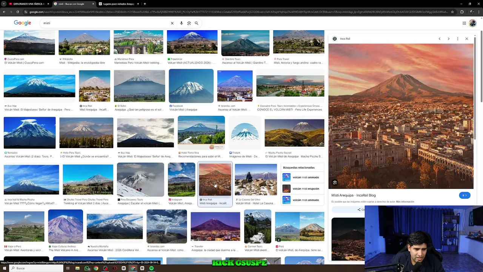Viewport: 483px width, 272px height.
Task: Open File Explorer from the taskbar
Action: pos(77,268)
